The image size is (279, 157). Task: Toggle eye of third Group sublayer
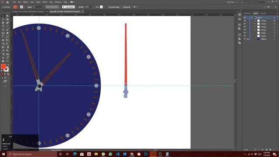coord(245,27)
